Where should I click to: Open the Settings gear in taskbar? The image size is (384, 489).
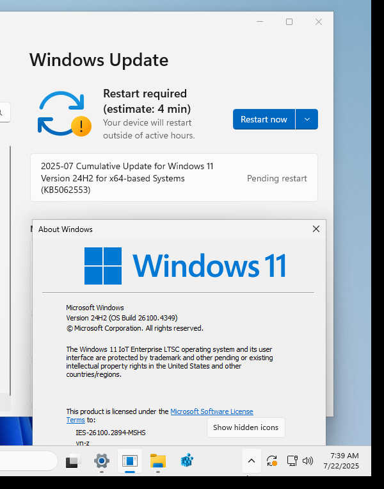tap(102, 461)
